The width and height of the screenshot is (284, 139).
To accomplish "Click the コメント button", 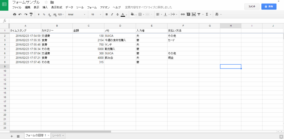I will [252, 6].
